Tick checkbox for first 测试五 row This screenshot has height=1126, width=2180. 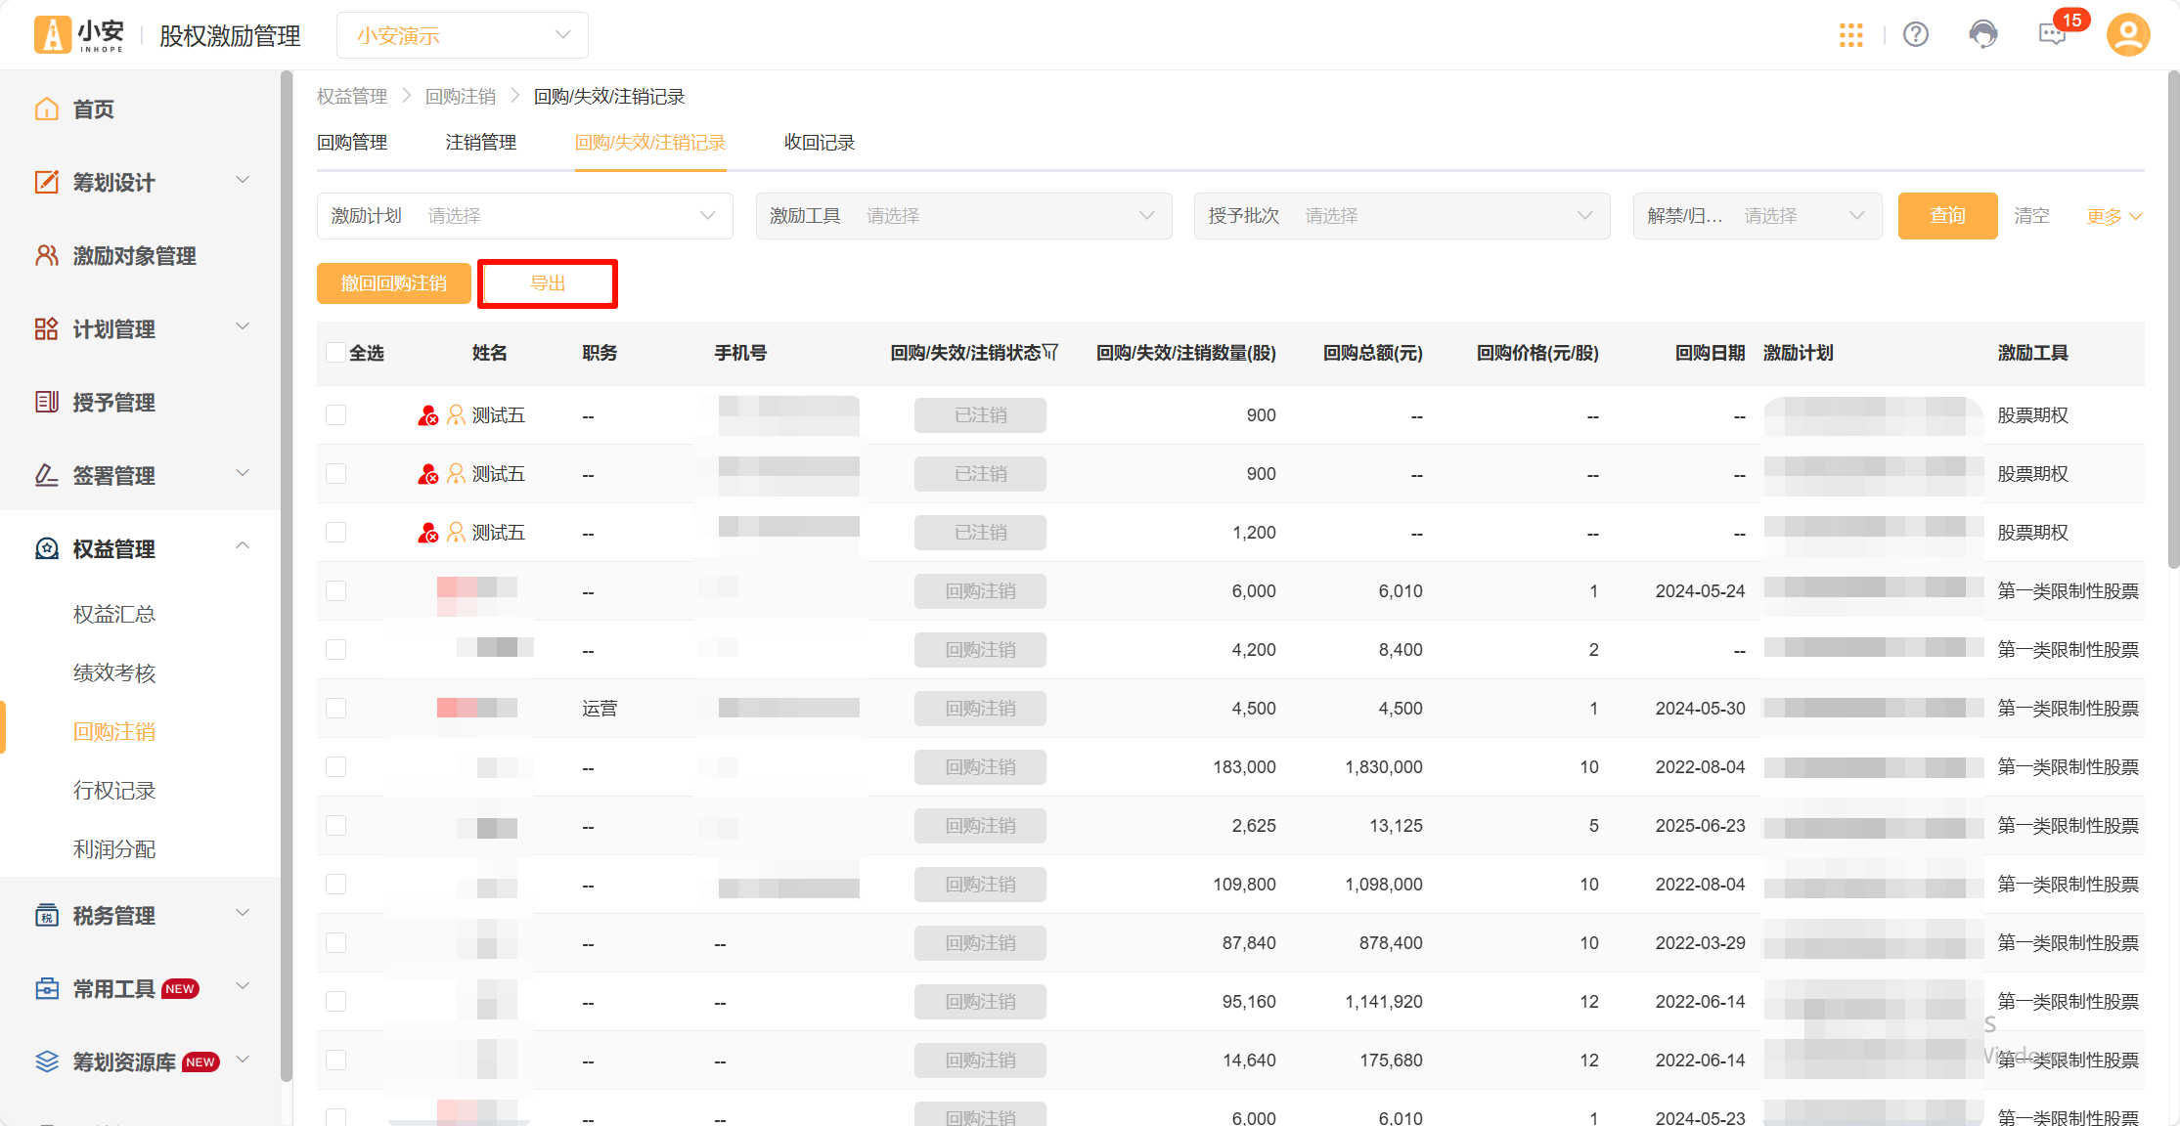[335, 415]
